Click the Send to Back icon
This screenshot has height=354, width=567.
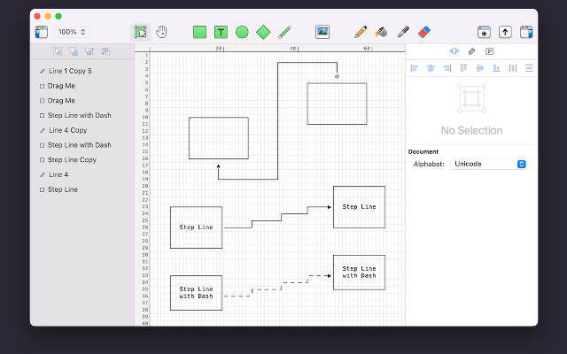(105, 51)
